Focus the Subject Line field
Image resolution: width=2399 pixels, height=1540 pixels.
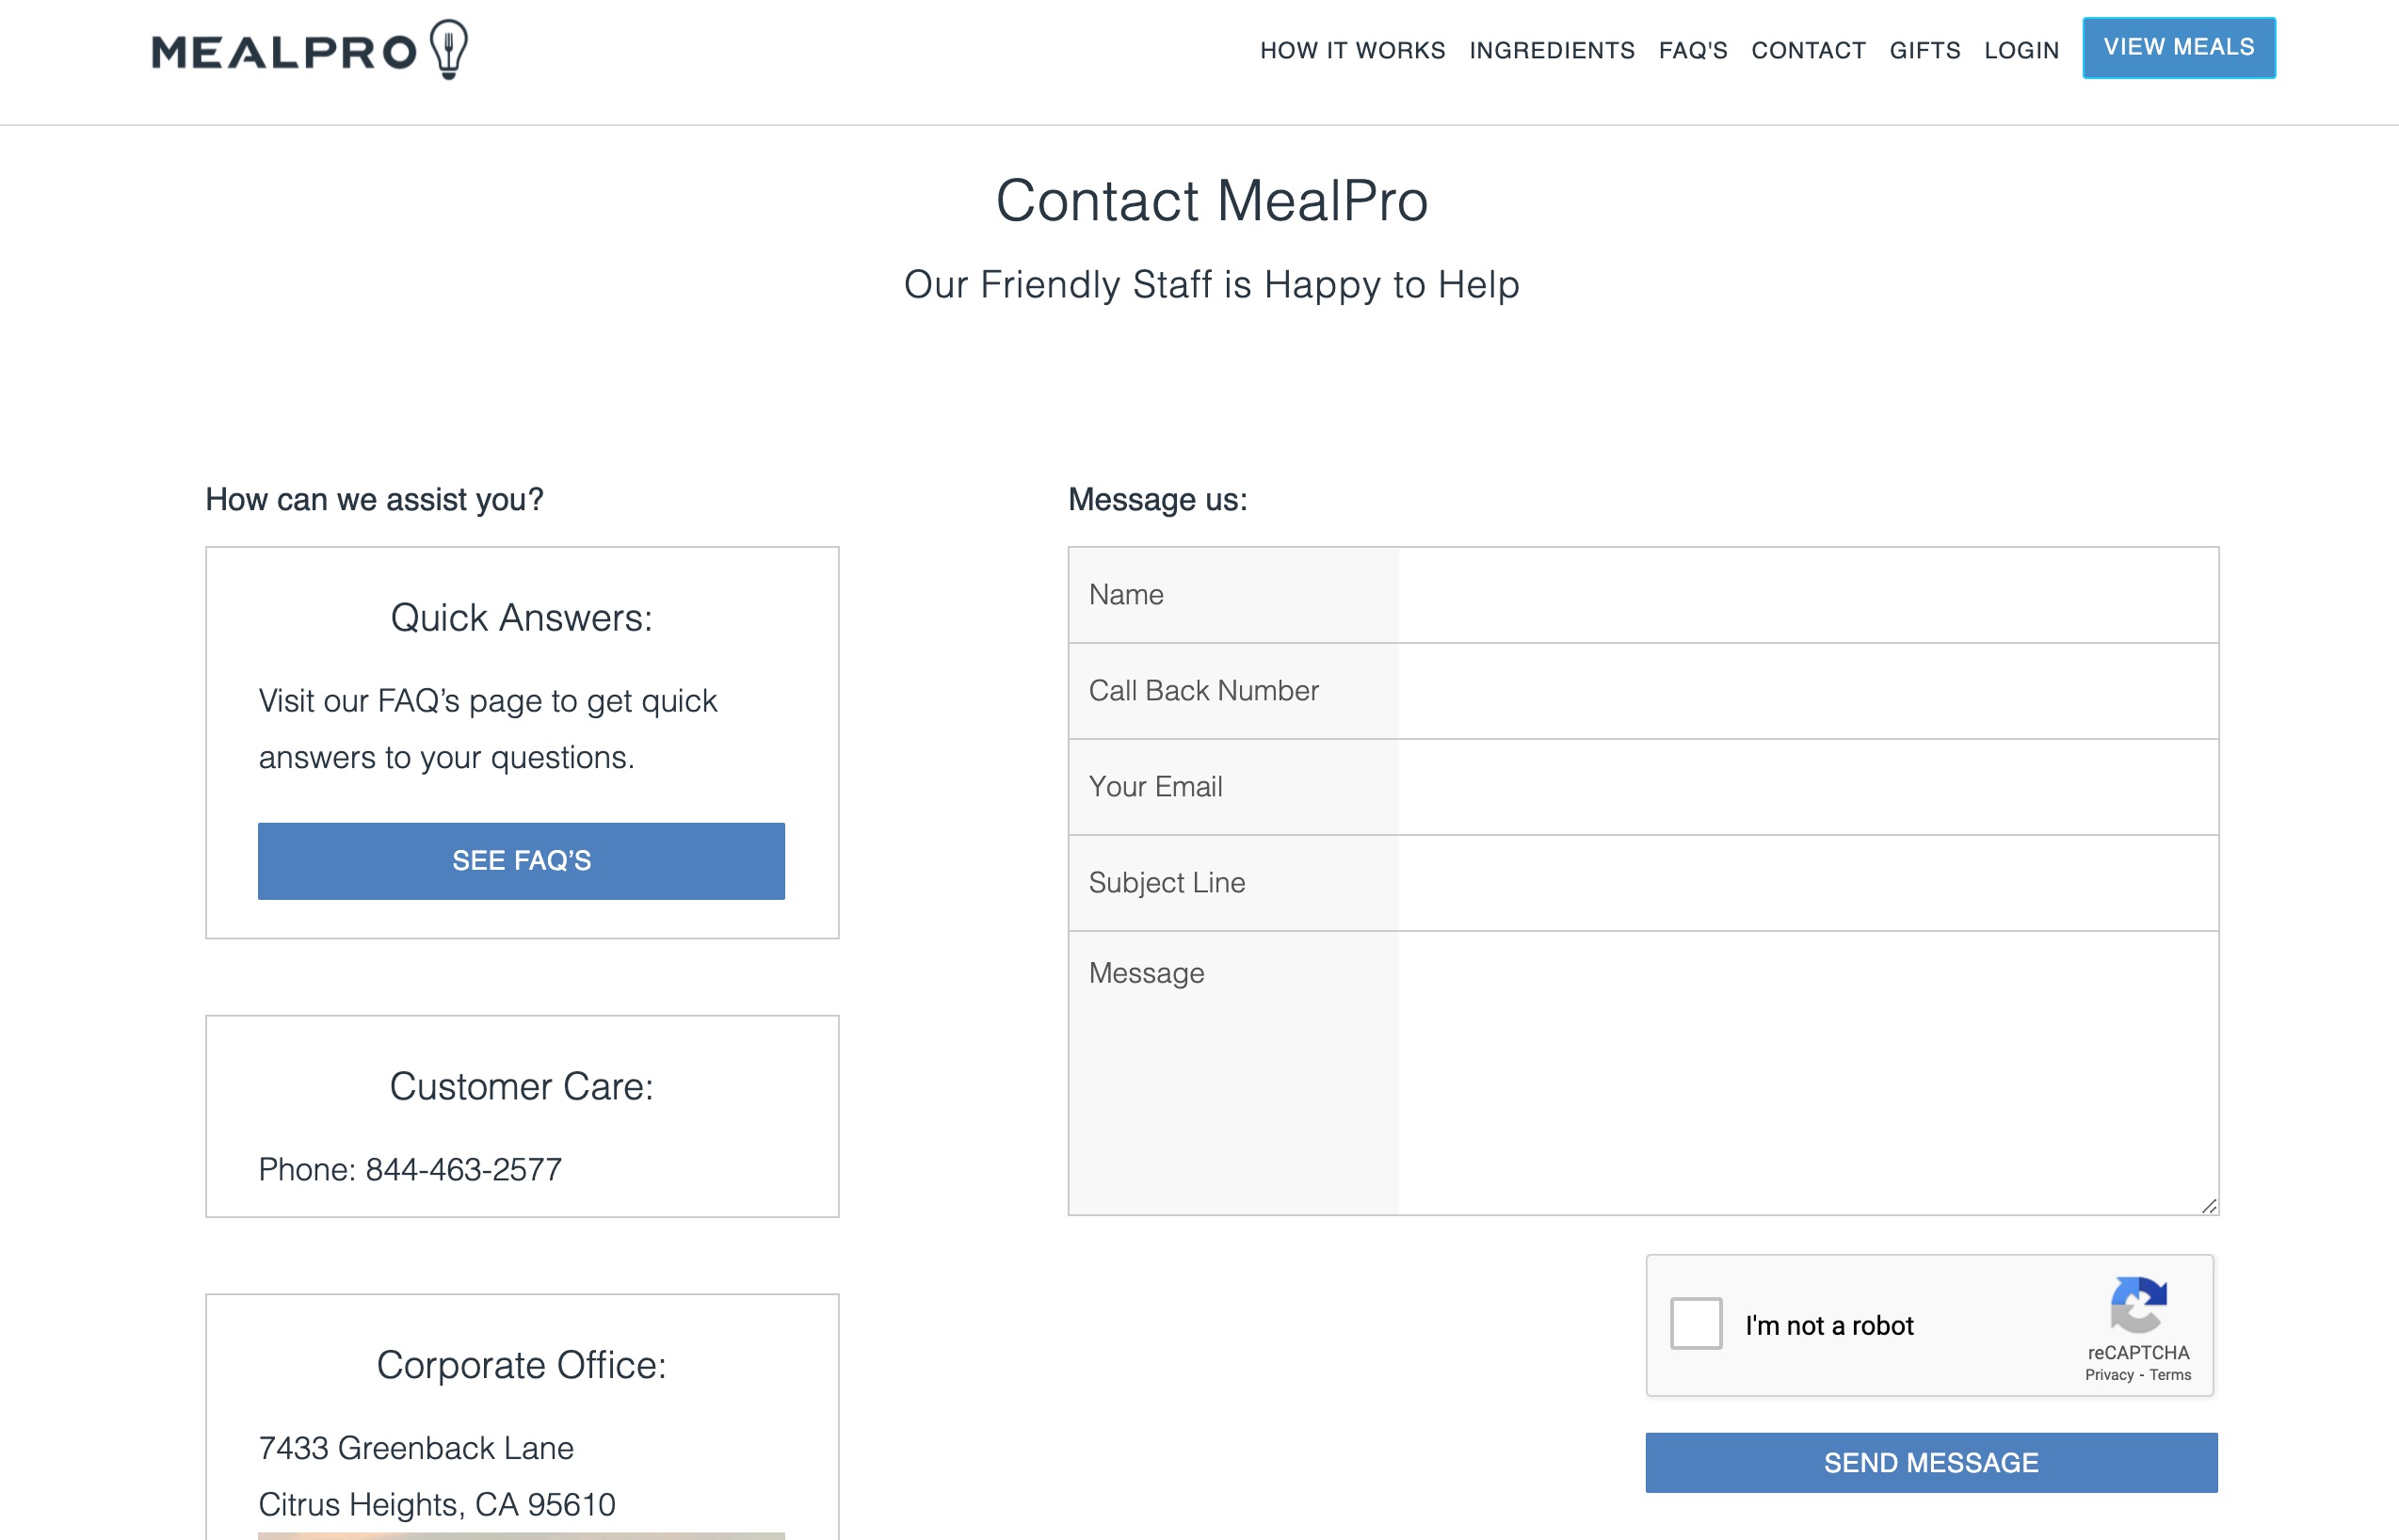point(1643,883)
